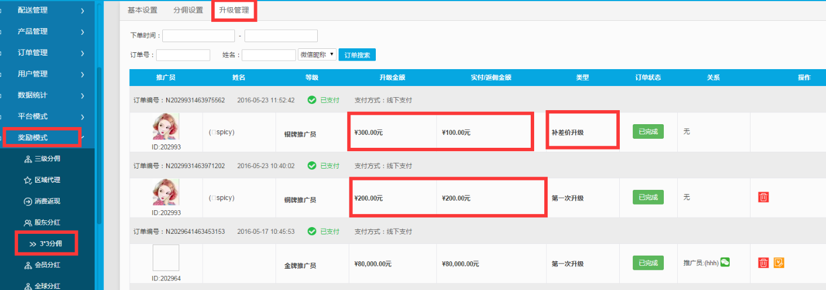Click green paid checkmark of order N2029931463975562
This screenshot has width=826, height=290.
click(x=312, y=100)
